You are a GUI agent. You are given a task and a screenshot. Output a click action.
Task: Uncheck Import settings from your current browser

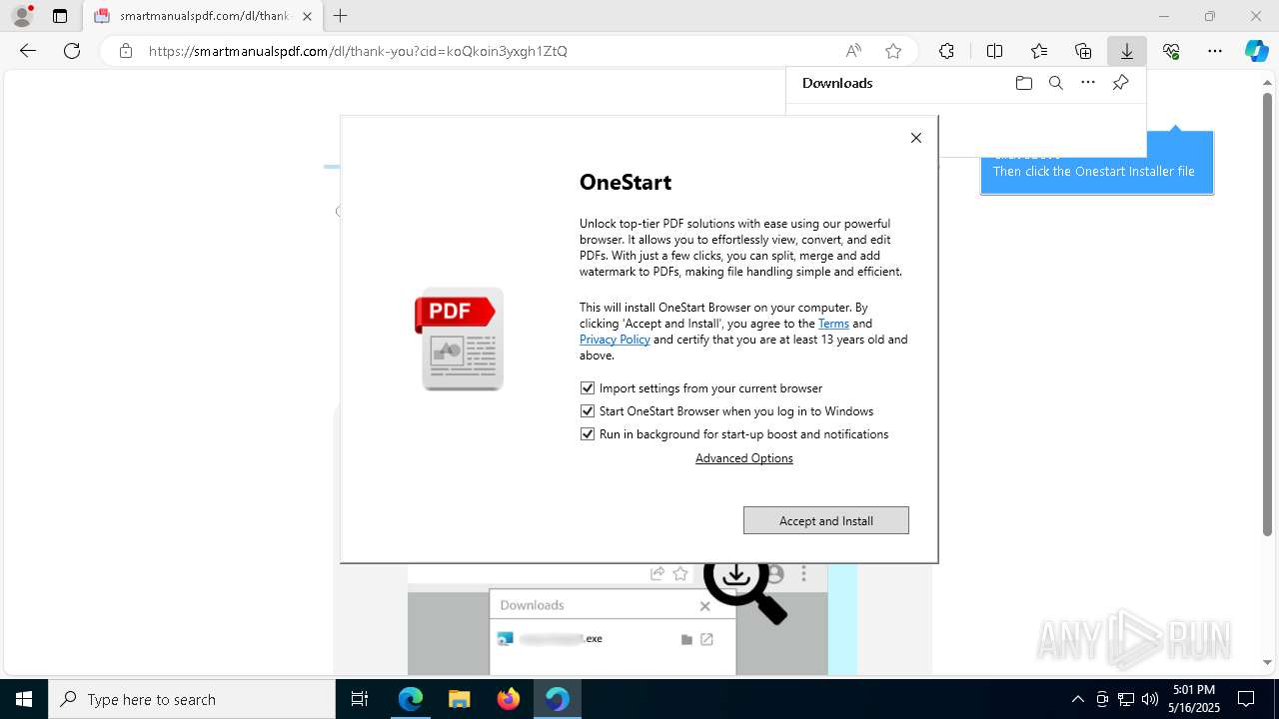(588, 387)
